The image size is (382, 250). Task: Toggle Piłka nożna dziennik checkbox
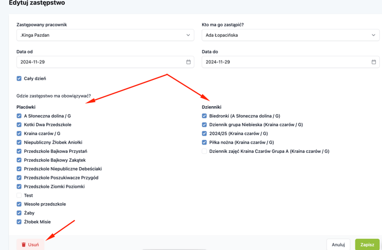[x=204, y=142]
